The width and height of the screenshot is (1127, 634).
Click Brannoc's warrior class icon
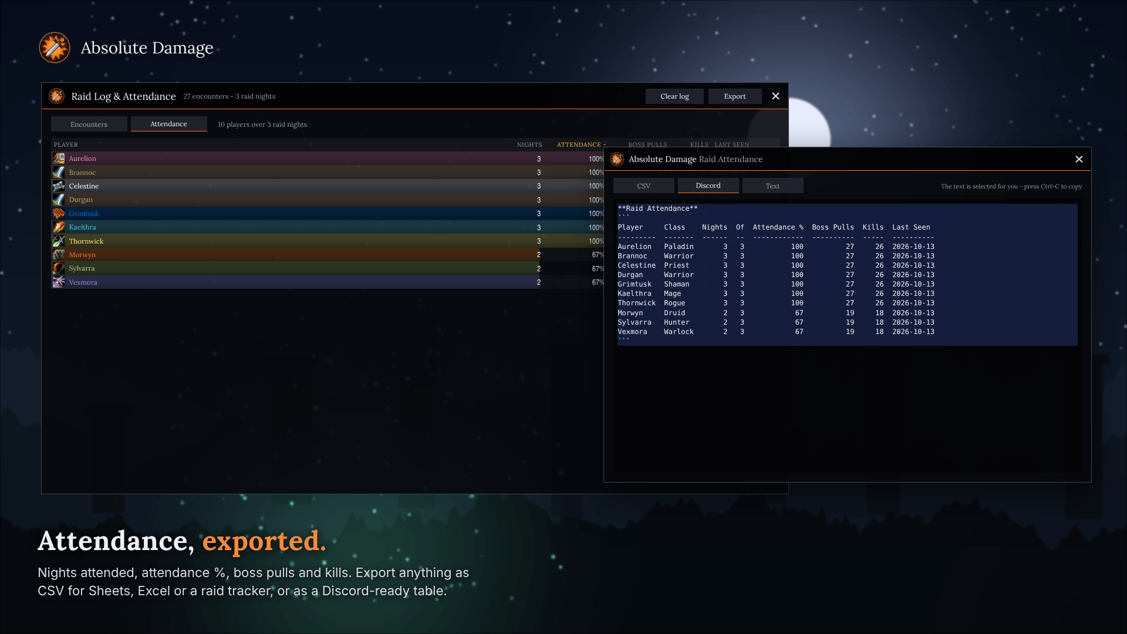59,173
